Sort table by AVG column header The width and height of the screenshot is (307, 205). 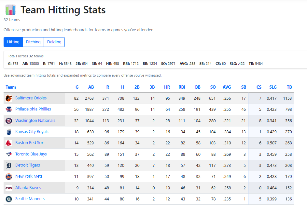[227, 87]
